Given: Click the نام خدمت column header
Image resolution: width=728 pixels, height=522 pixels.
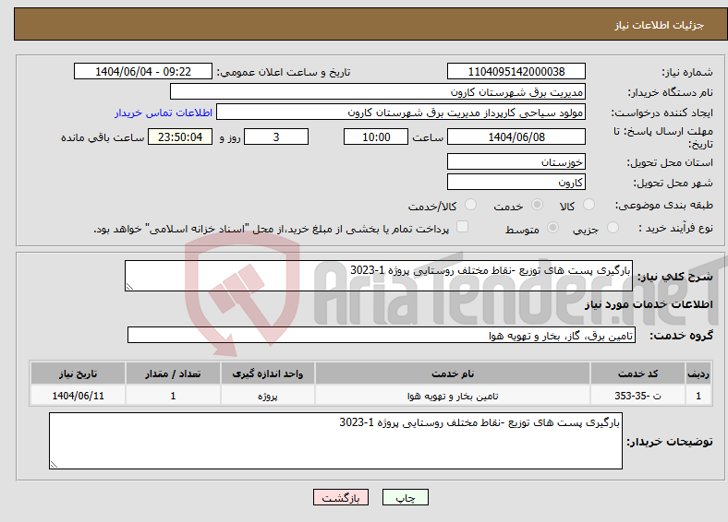Looking at the screenshot, I should [x=453, y=374].
